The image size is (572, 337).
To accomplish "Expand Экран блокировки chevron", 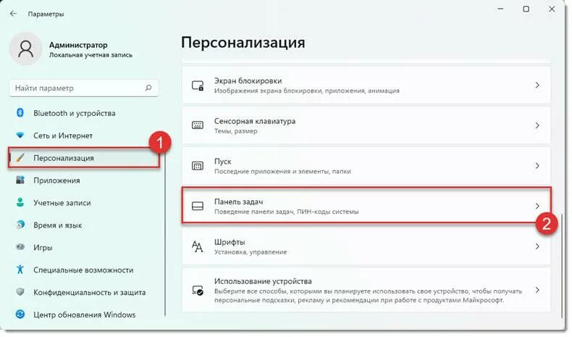I will point(537,85).
